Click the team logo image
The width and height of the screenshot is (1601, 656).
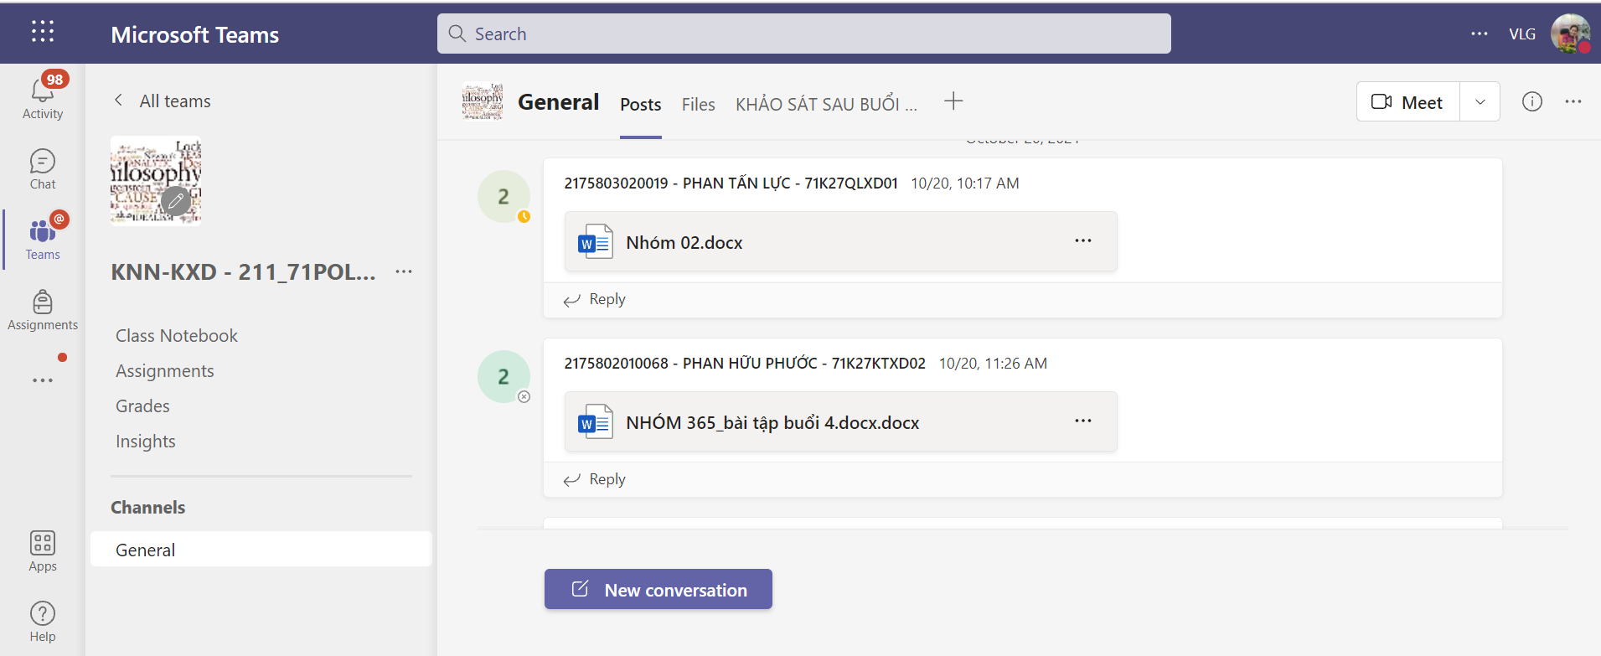coord(156,181)
